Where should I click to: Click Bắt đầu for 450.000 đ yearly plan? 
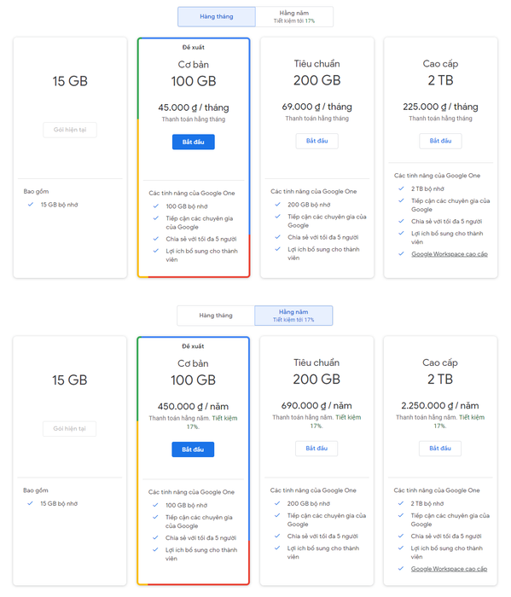coord(193,449)
